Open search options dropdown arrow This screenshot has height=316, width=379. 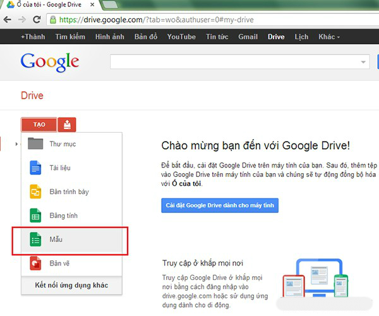363,62
